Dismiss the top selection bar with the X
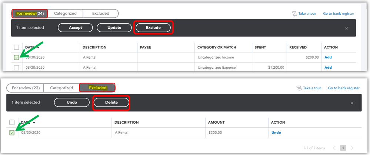The height and width of the screenshot is (155, 370). 347,28
